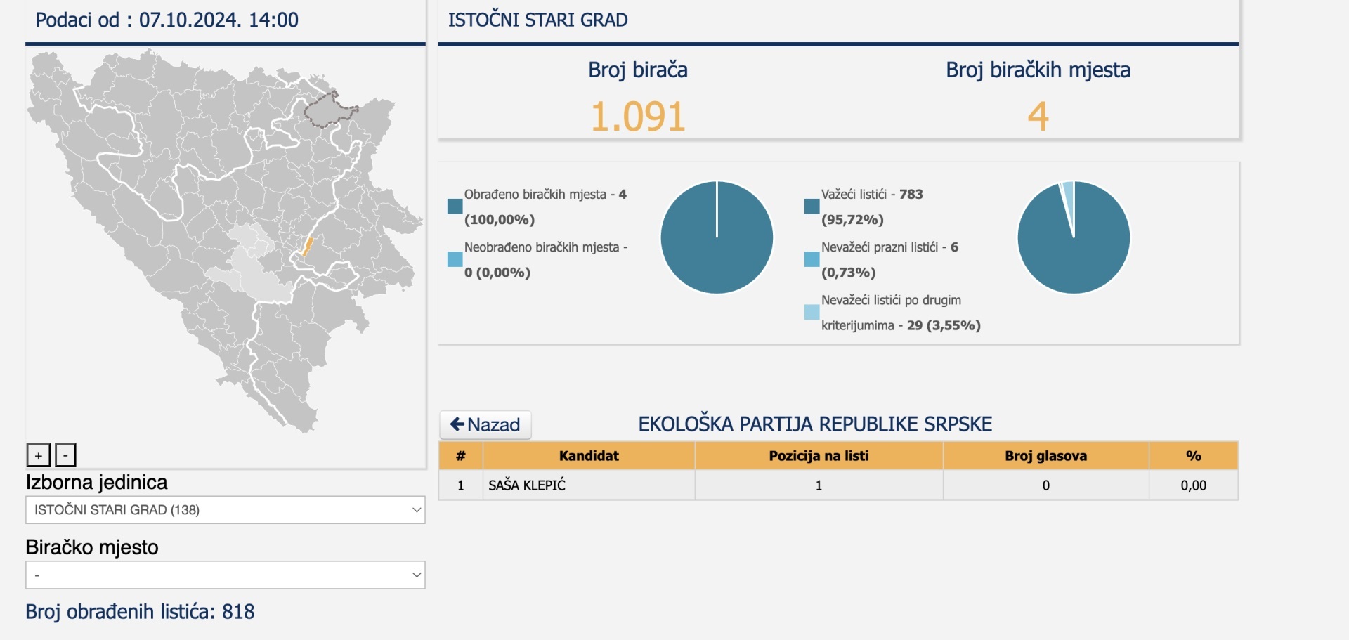Image resolution: width=1349 pixels, height=640 pixels.
Task: Click the Kandidat column header
Action: (589, 456)
